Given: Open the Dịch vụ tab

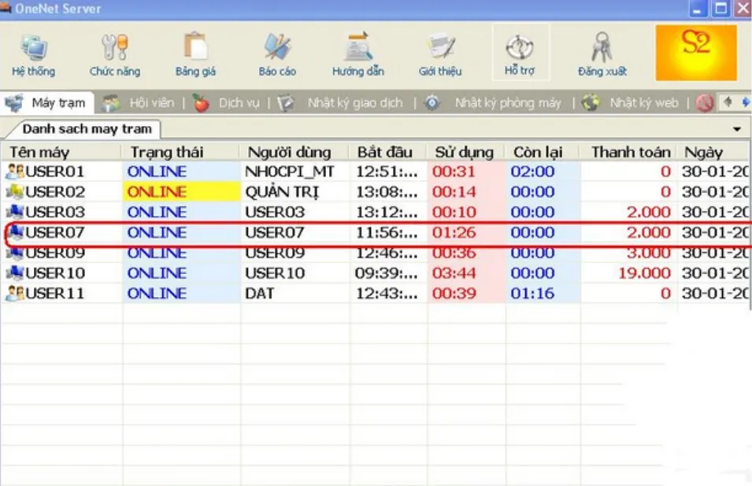Looking at the screenshot, I should click(x=239, y=103).
